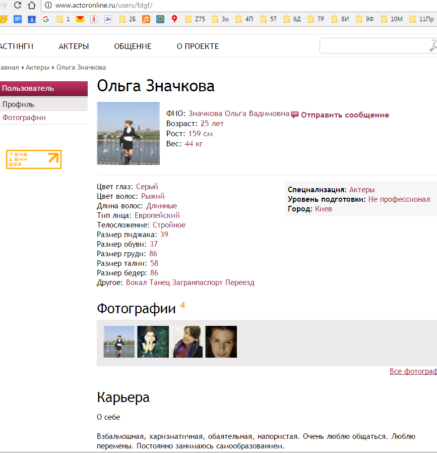Open the orange music note bookmark
The height and width of the screenshot is (453, 437).
pos(146,19)
